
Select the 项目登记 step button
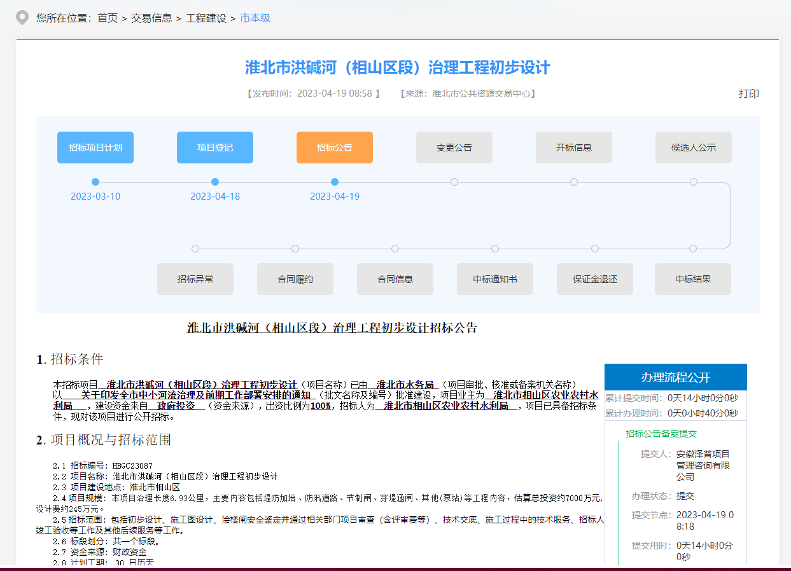pyautogui.click(x=215, y=148)
